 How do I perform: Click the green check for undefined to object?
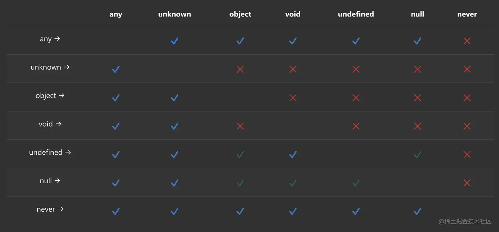[240, 154]
